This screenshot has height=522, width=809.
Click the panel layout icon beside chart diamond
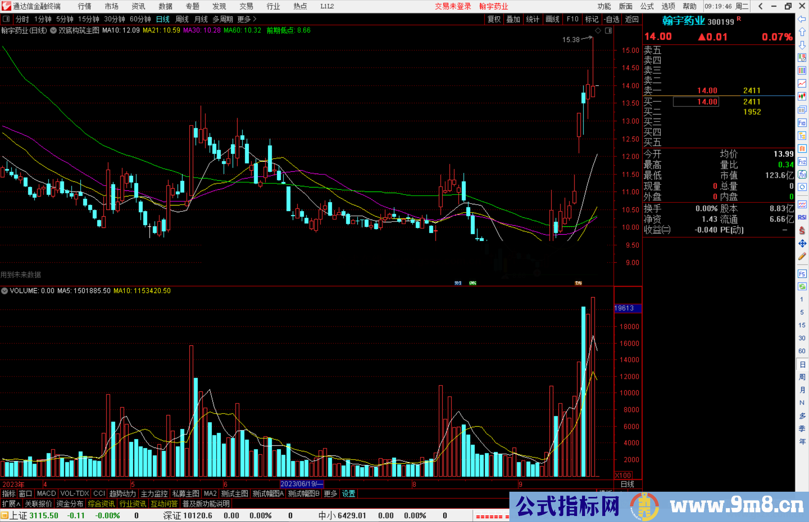click(x=608, y=31)
